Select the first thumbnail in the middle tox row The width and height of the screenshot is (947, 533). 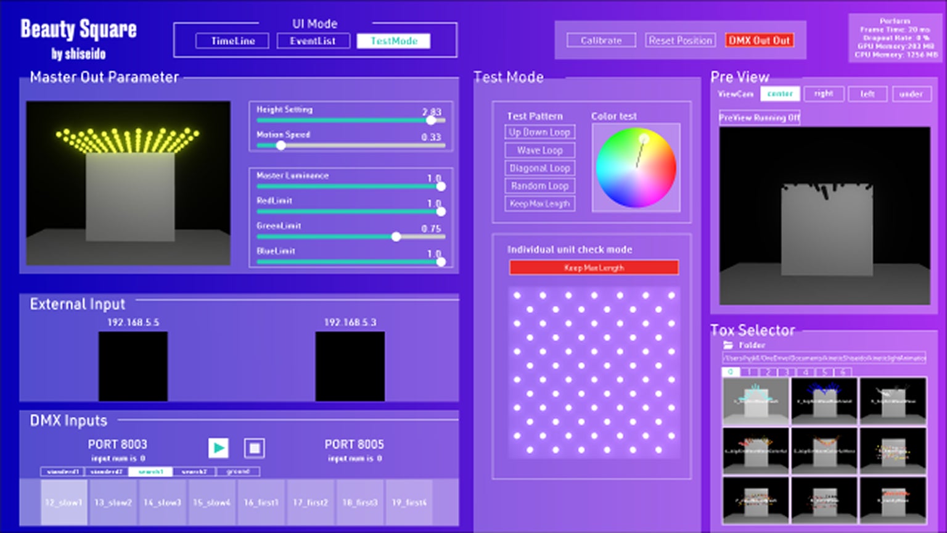coord(756,451)
